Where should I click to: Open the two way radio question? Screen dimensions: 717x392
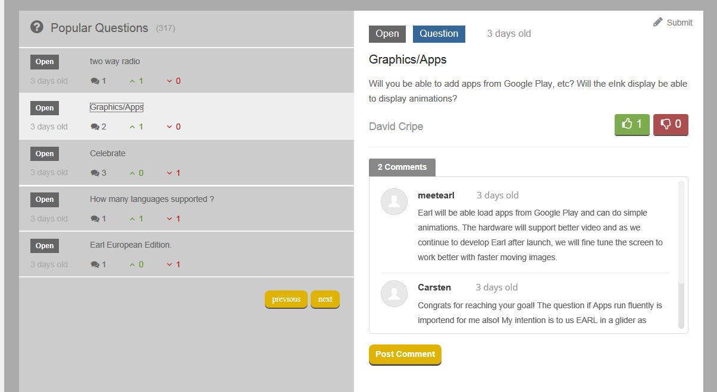pyautogui.click(x=115, y=61)
